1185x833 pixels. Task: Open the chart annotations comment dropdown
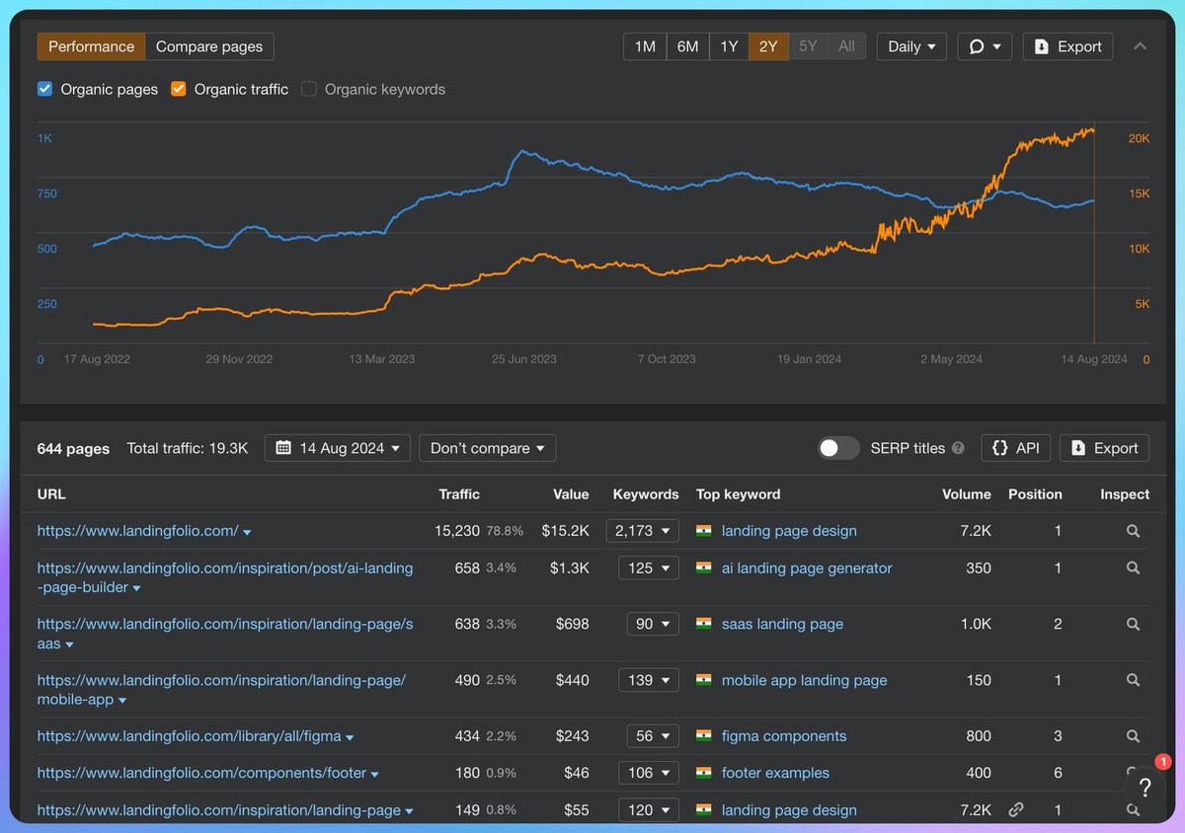click(985, 46)
